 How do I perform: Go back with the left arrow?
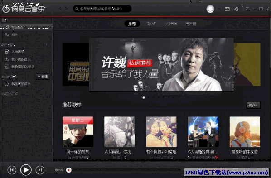[x=60, y=9]
